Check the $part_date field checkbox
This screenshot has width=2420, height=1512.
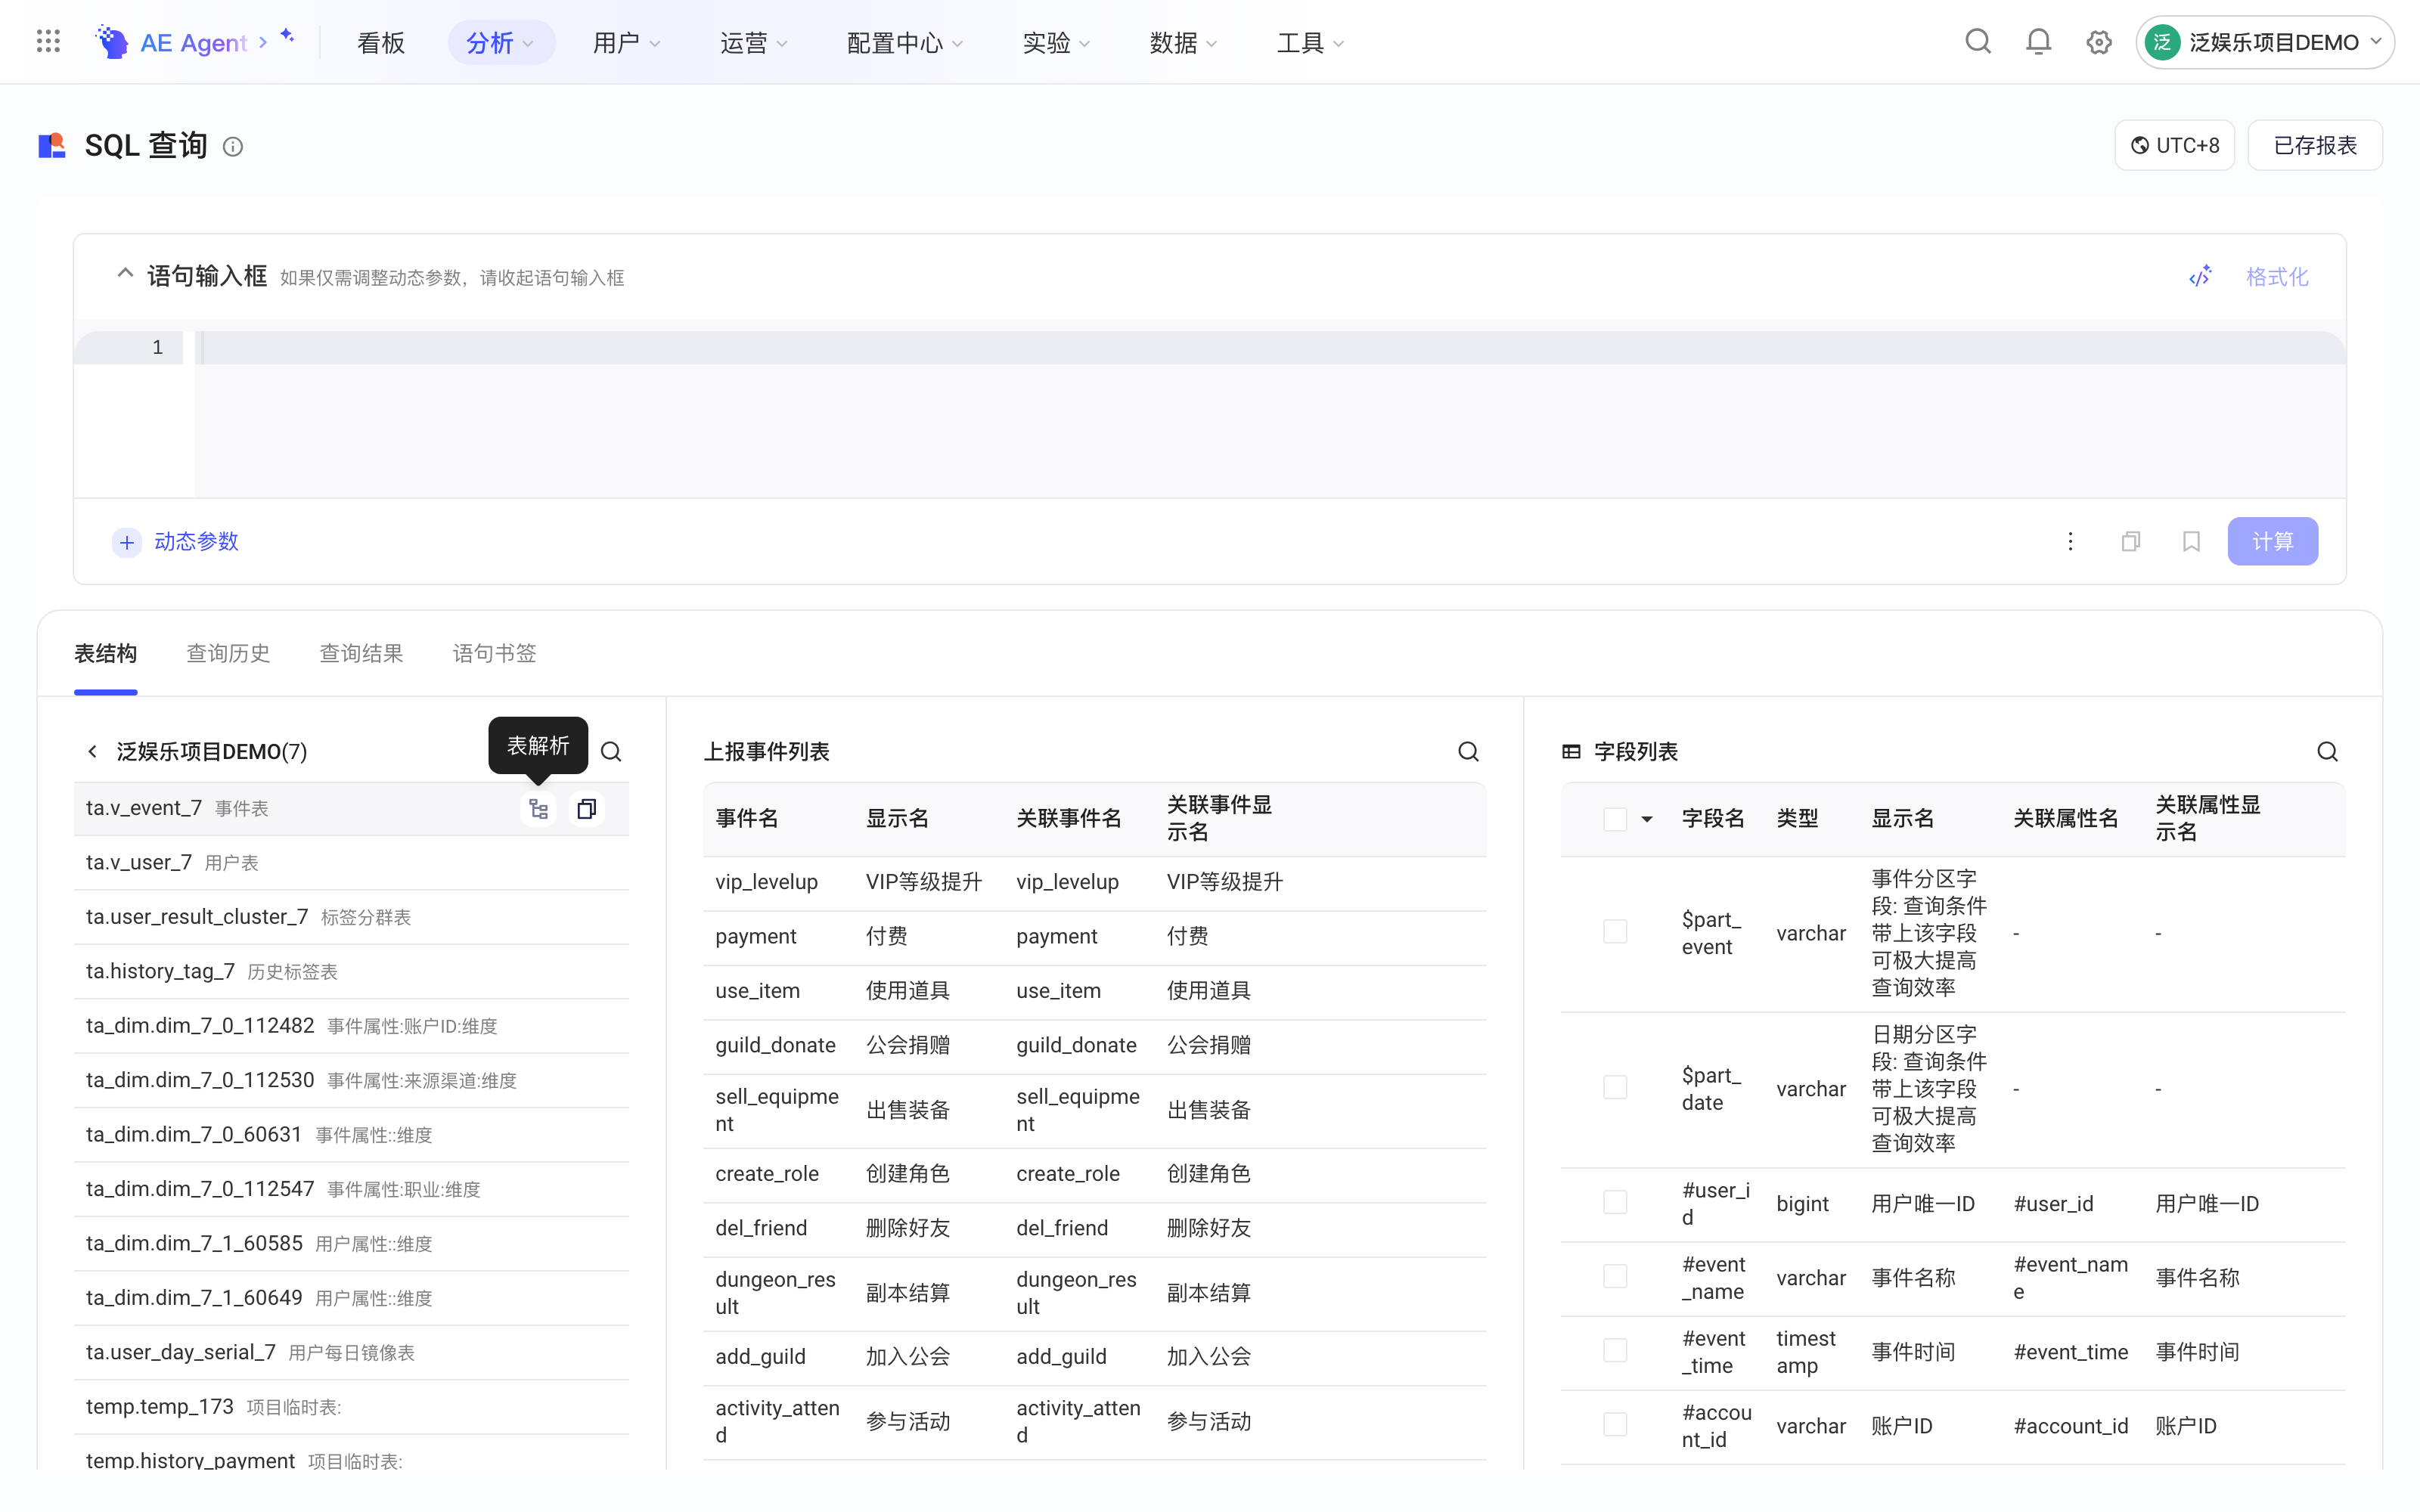tap(1615, 1088)
